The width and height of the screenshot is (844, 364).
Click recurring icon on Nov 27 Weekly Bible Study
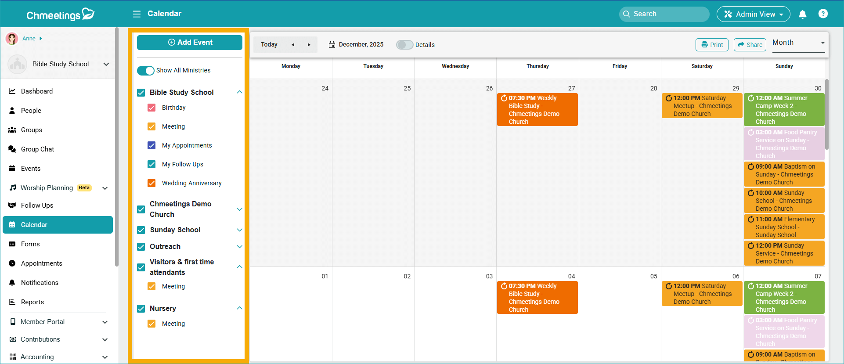(x=504, y=98)
